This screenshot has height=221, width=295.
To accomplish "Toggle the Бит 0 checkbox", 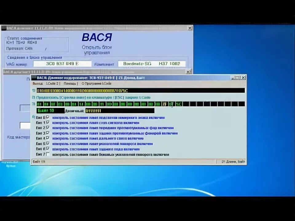I will (x=48, y=117).
